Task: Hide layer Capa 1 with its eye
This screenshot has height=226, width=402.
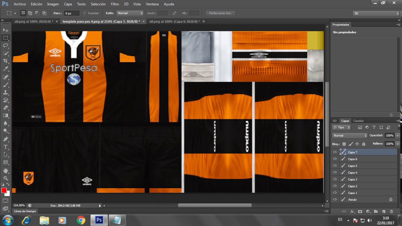Action: (x=335, y=193)
